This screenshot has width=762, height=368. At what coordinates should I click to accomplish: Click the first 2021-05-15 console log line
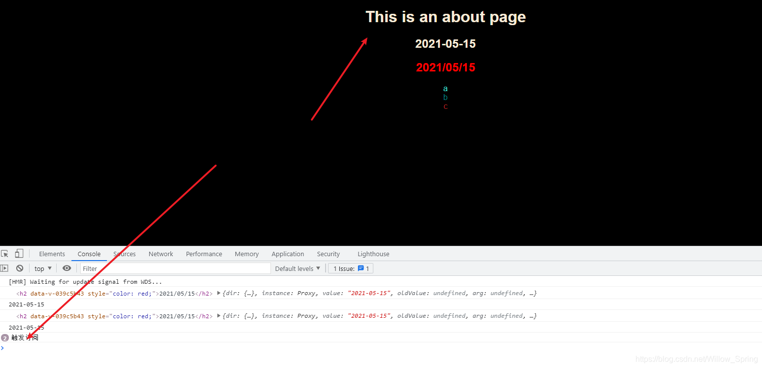point(26,304)
